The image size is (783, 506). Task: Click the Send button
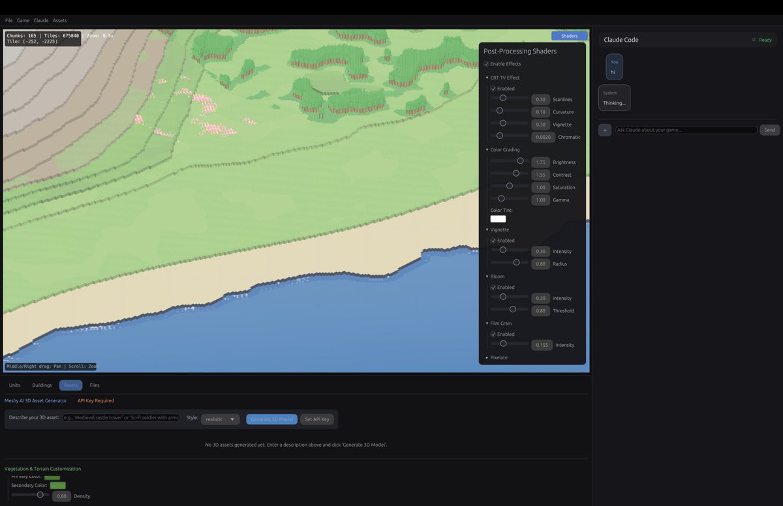pyautogui.click(x=770, y=130)
